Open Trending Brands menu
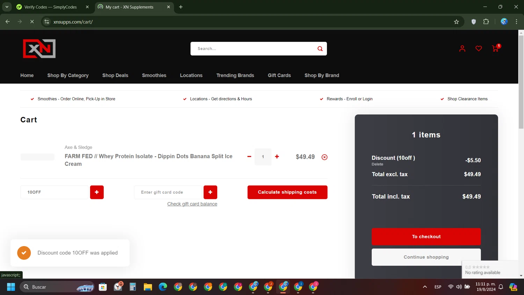 point(235,75)
